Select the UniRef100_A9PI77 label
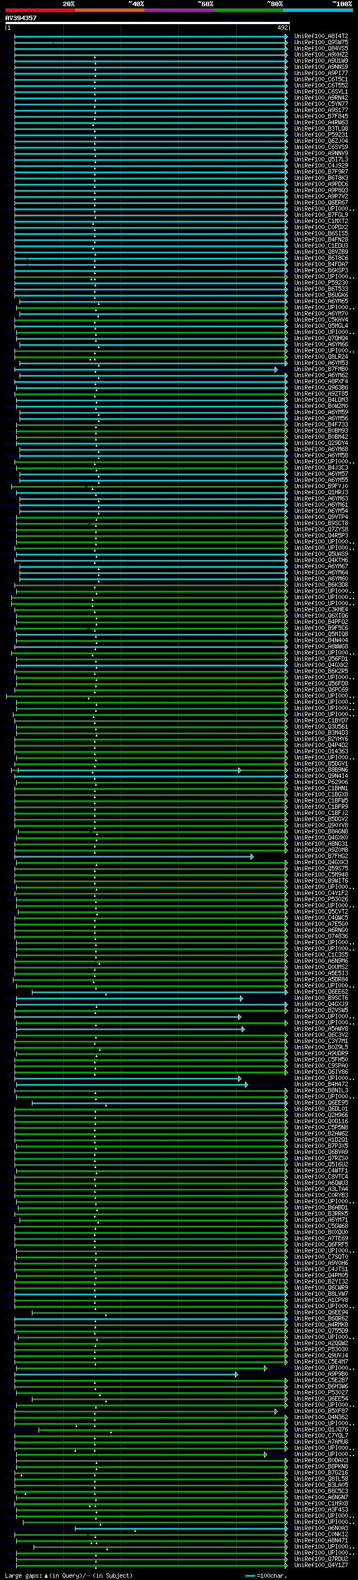The image size is (358, 1580). [321, 73]
